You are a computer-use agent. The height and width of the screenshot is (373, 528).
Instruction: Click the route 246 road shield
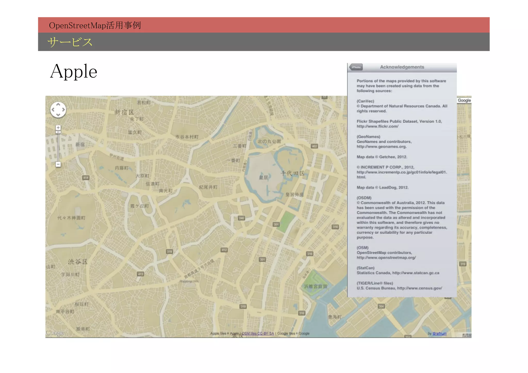tap(241, 218)
